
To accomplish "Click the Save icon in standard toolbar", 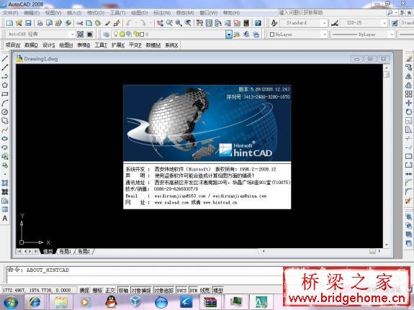I will click(28, 23).
